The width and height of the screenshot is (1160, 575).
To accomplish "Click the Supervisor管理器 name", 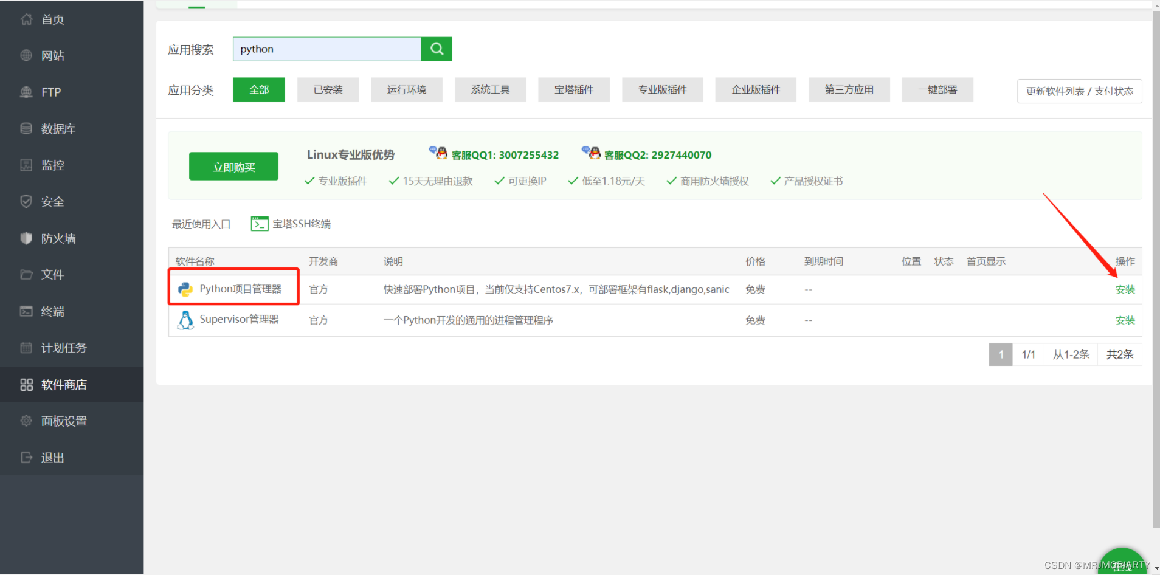I will pyautogui.click(x=239, y=319).
